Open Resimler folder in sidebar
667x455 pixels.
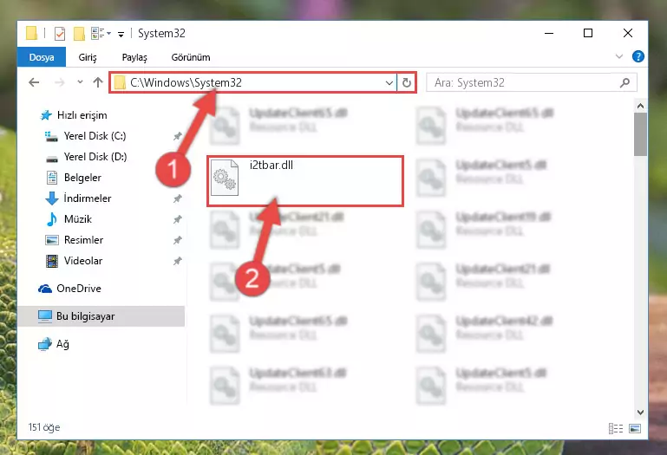point(83,240)
